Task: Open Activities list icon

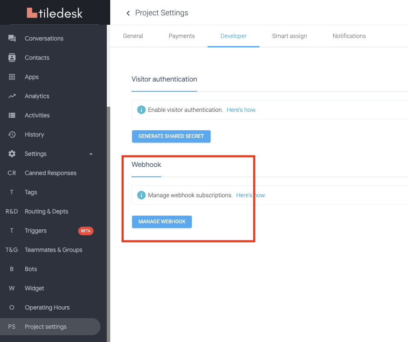Action: tap(12, 115)
